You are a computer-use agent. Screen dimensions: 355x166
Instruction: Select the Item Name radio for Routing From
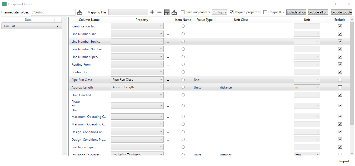[x=183, y=64]
